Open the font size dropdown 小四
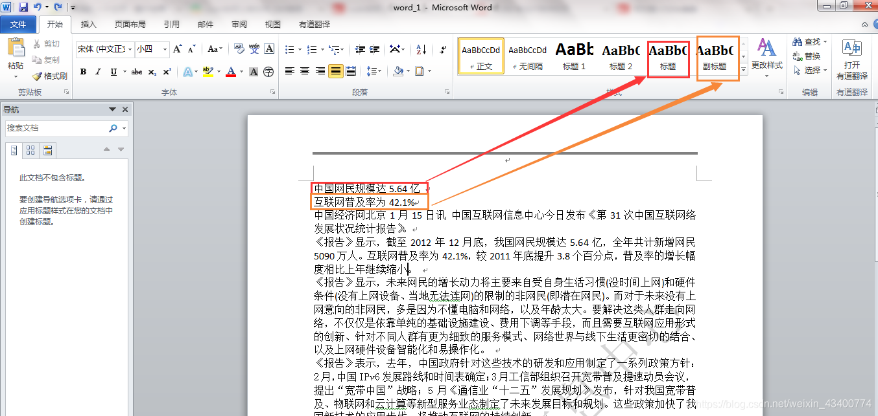878x416 pixels. (x=165, y=49)
